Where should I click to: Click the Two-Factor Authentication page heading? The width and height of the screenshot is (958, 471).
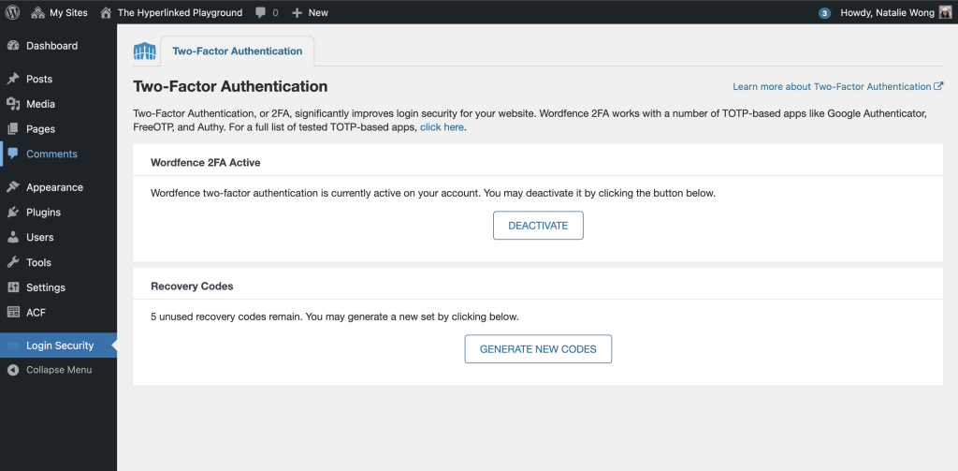[230, 87]
